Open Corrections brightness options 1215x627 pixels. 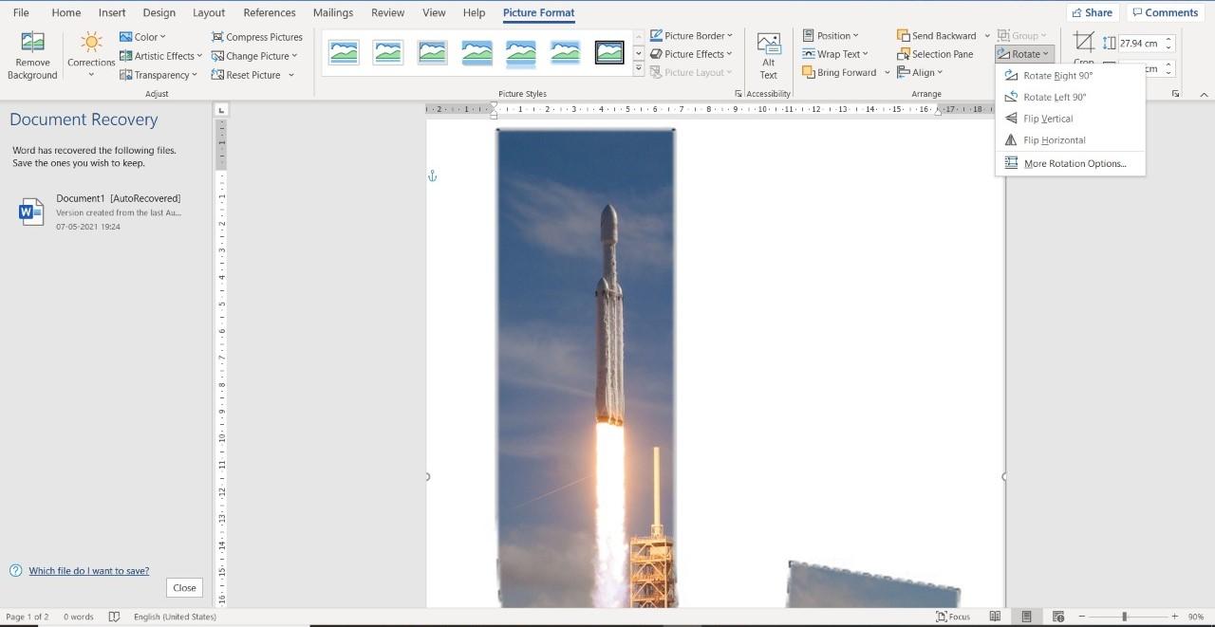(91, 55)
